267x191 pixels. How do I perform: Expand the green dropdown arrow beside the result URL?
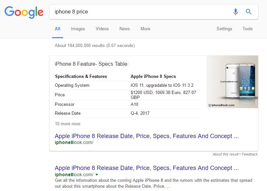(x=97, y=175)
